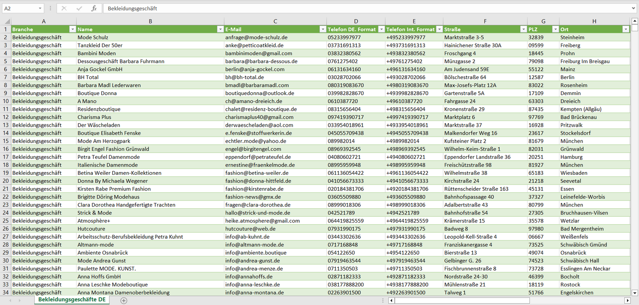639x305 pixels.
Task: Click the horizontal scrollbar right arrow
Action: click(627, 301)
